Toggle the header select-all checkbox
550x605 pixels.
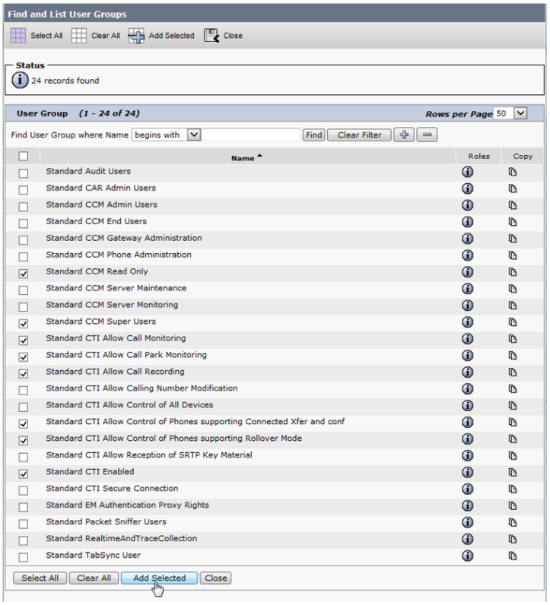(23, 156)
